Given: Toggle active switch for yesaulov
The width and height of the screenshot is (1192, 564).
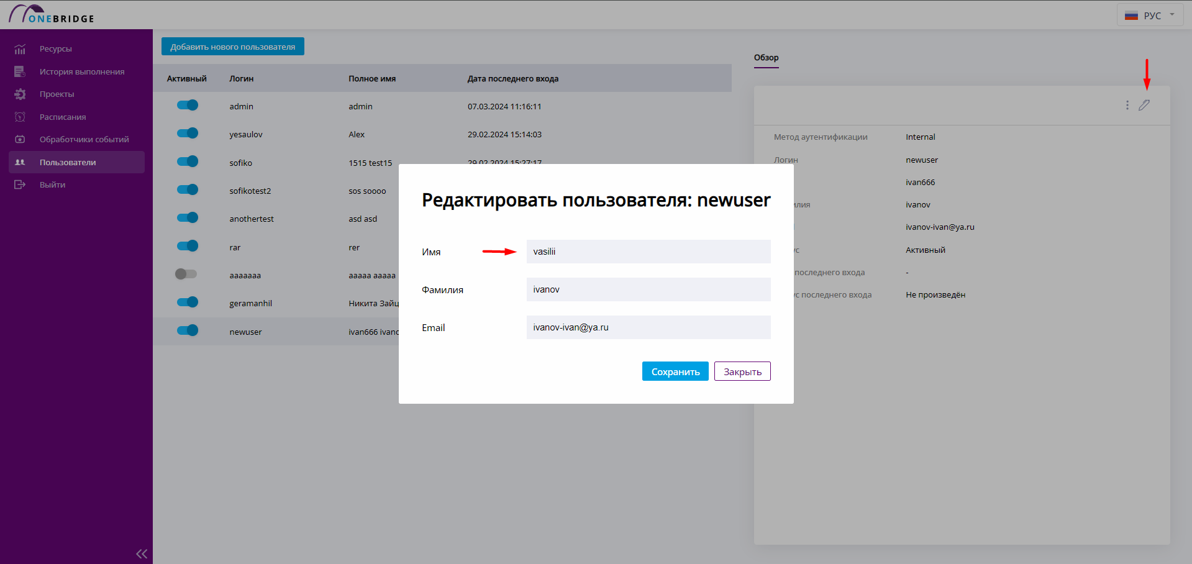Looking at the screenshot, I should click(187, 133).
